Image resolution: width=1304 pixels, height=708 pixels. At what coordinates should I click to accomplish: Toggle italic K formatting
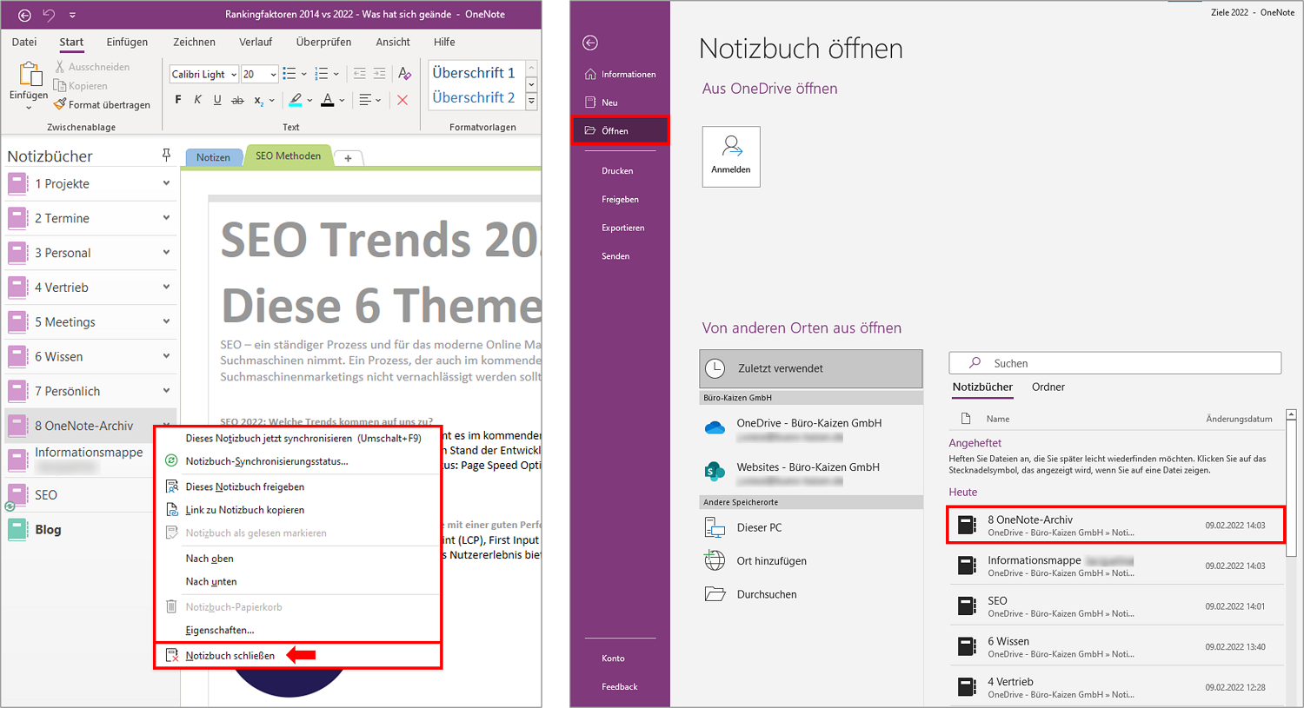(197, 100)
